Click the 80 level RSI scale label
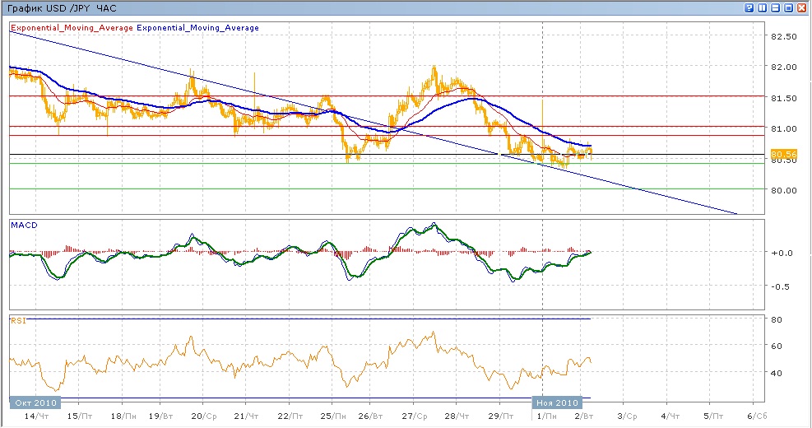 tap(777, 319)
